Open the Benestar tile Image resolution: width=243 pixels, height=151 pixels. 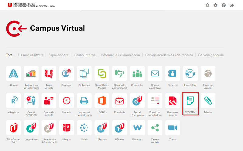[67, 74]
